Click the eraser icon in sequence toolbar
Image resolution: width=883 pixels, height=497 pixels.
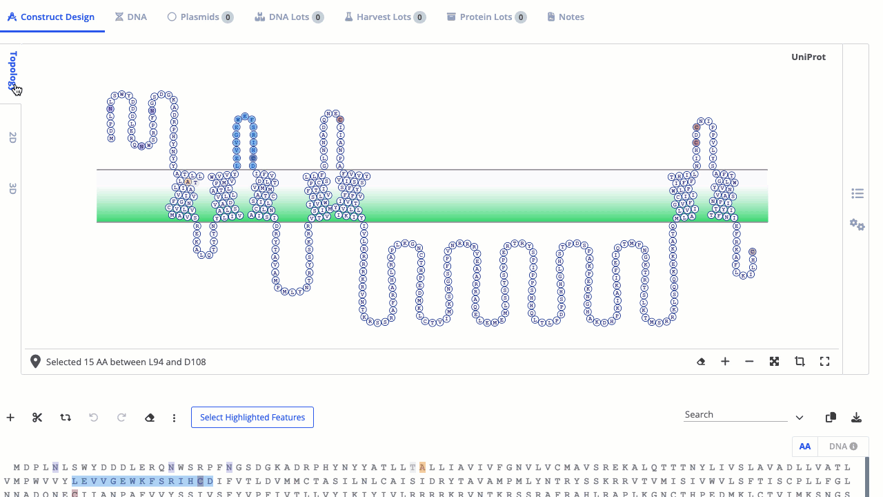coord(150,418)
